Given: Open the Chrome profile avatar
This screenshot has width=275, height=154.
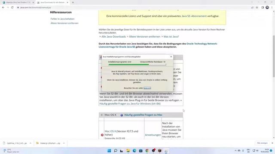Looking at the screenshot, I should (267, 8).
